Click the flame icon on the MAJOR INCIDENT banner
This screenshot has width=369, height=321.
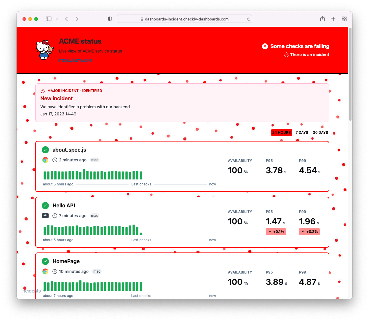pyautogui.click(x=43, y=91)
